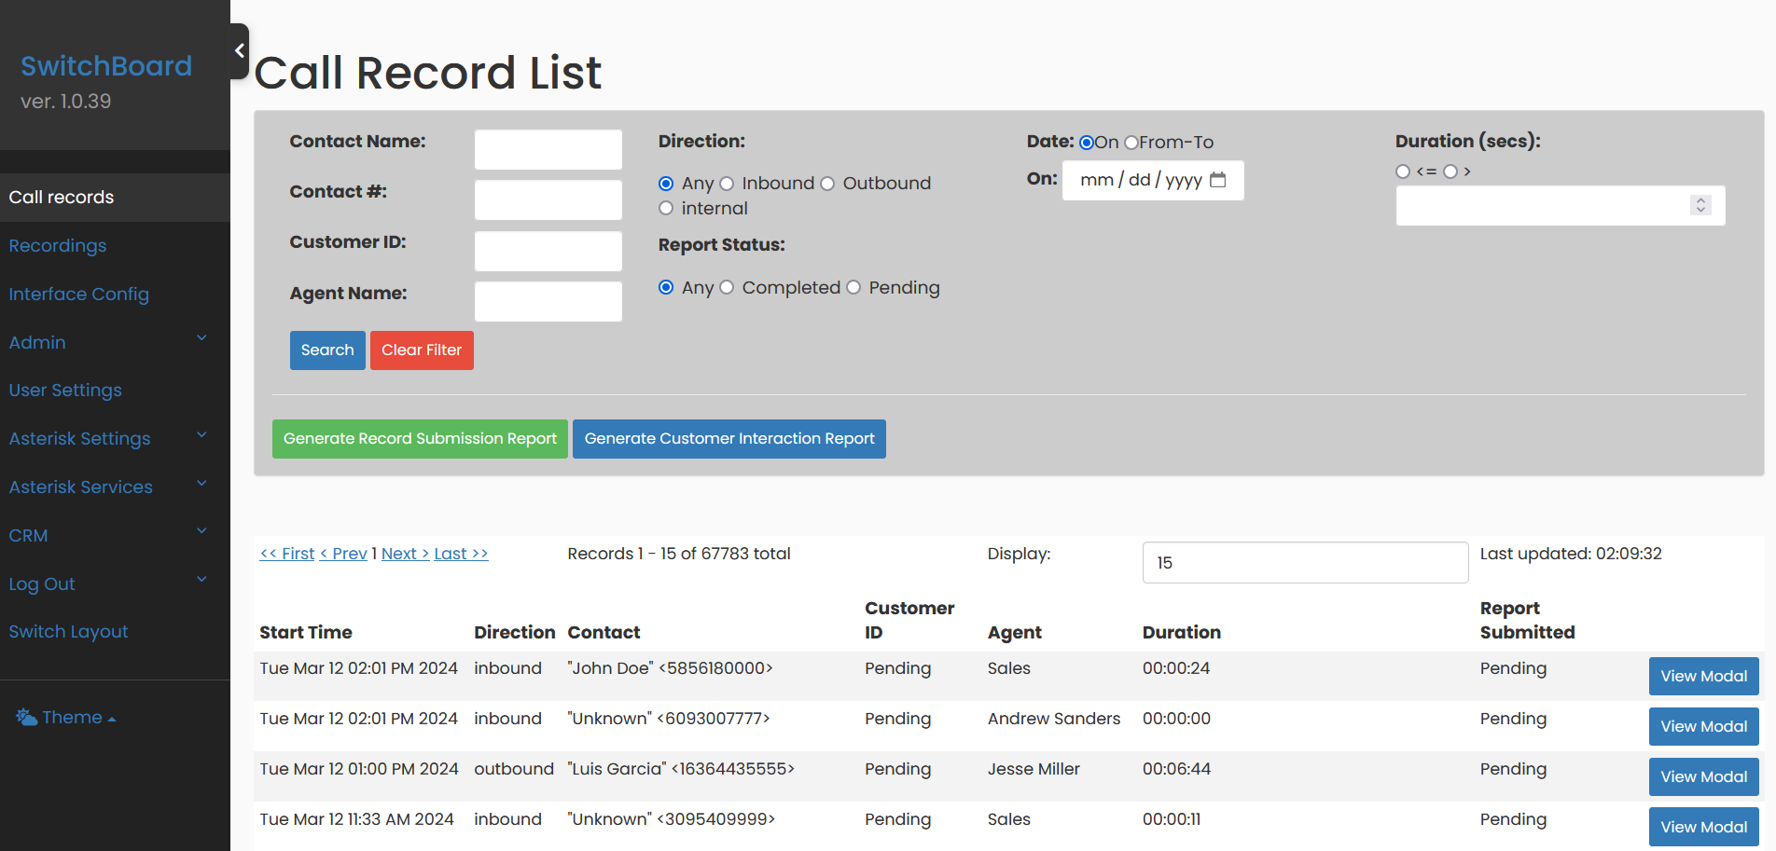Click the Direction column header
The image size is (1776, 851).
[x=515, y=633]
